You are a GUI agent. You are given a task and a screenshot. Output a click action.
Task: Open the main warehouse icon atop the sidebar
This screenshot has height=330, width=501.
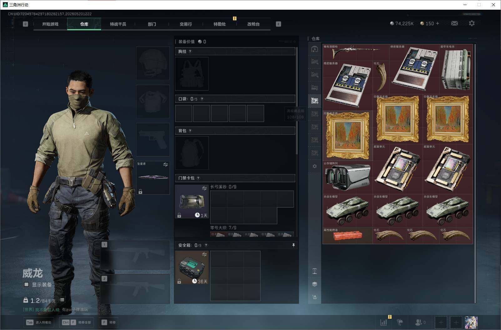click(315, 49)
